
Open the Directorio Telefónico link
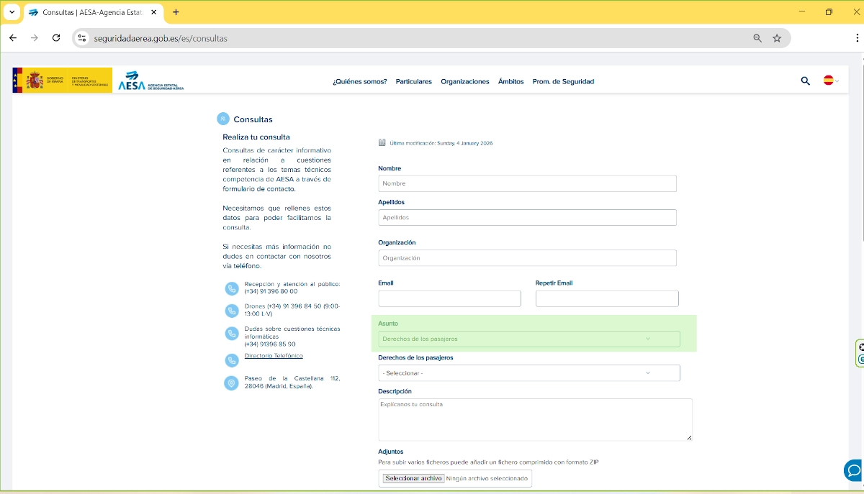point(274,356)
